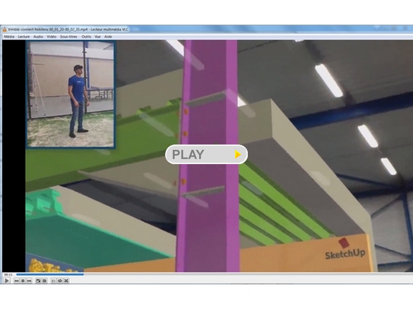
Task: Open the Lecture menu
Action: (24, 37)
